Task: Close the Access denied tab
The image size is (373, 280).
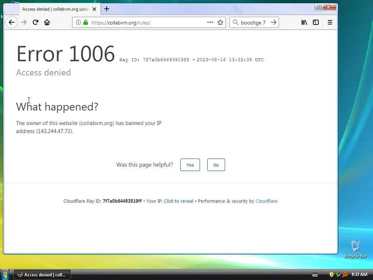Action: coord(94,9)
